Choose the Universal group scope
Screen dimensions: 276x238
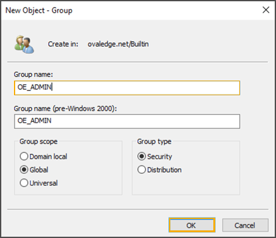click(x=39, y=183)
